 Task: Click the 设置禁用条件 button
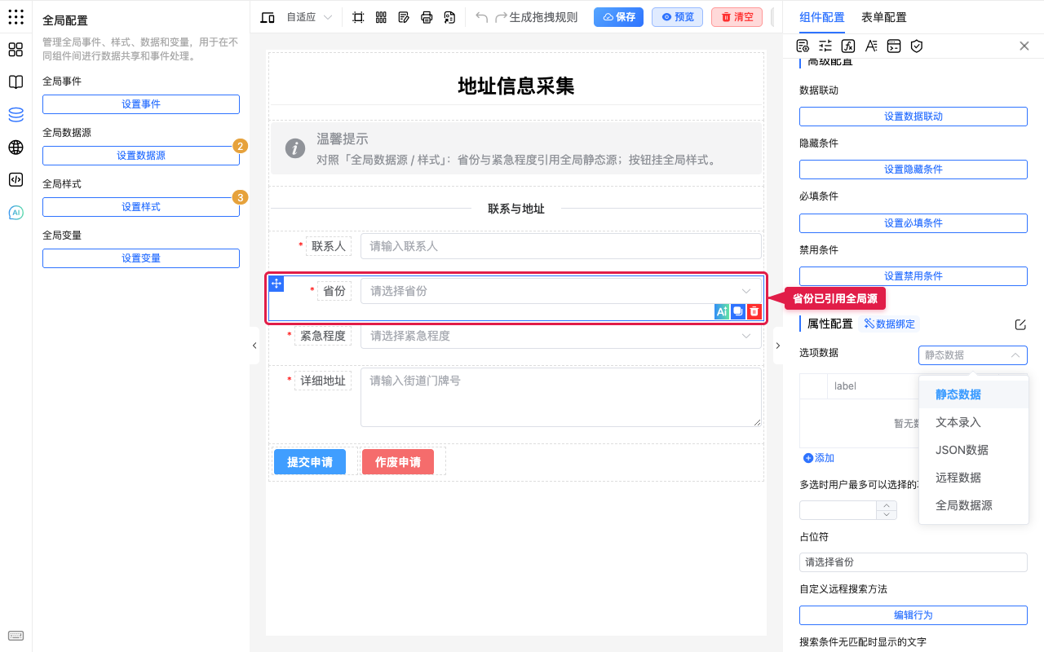[x=913, y=276]
